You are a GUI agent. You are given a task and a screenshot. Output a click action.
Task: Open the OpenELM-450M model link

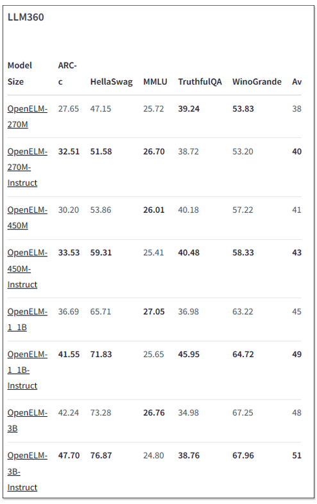click(x=28, y=217)
